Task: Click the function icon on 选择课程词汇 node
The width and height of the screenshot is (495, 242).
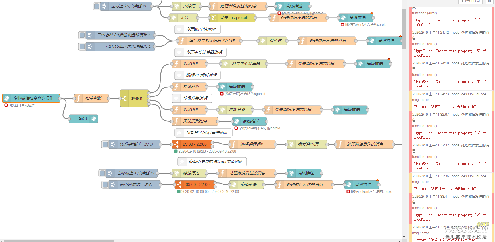Action: 234,144
